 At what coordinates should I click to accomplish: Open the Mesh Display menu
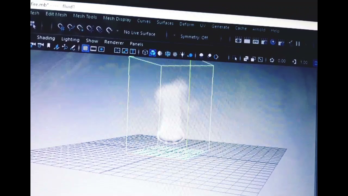(x=117, y=19)
